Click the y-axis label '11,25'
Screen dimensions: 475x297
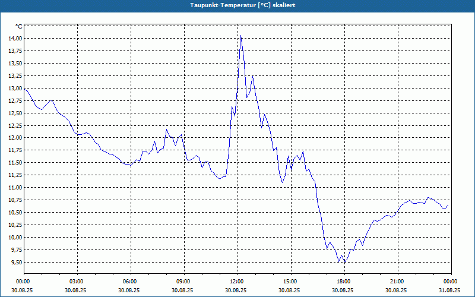(x=17, y=175)
